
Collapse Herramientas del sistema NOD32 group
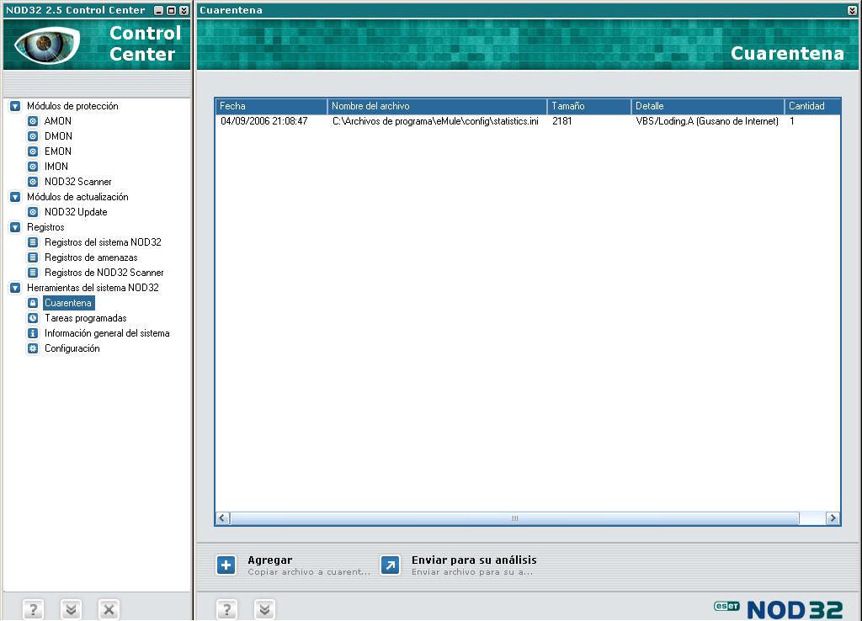point(15,288)
